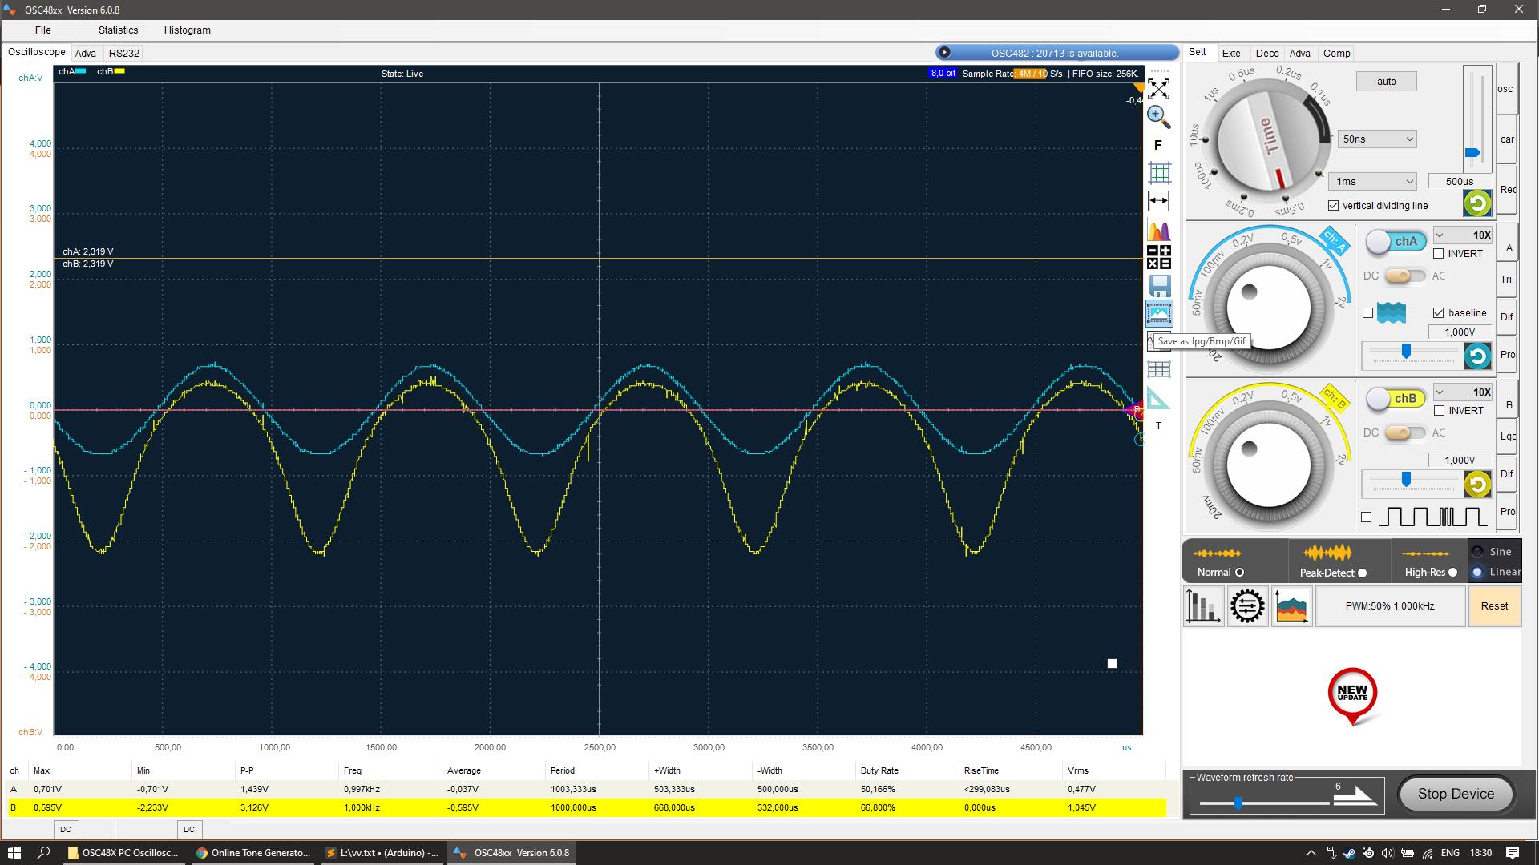Check the box beside pulse waveform icon
Screen dimensions: 1539x865
[x=1366, y=517]
